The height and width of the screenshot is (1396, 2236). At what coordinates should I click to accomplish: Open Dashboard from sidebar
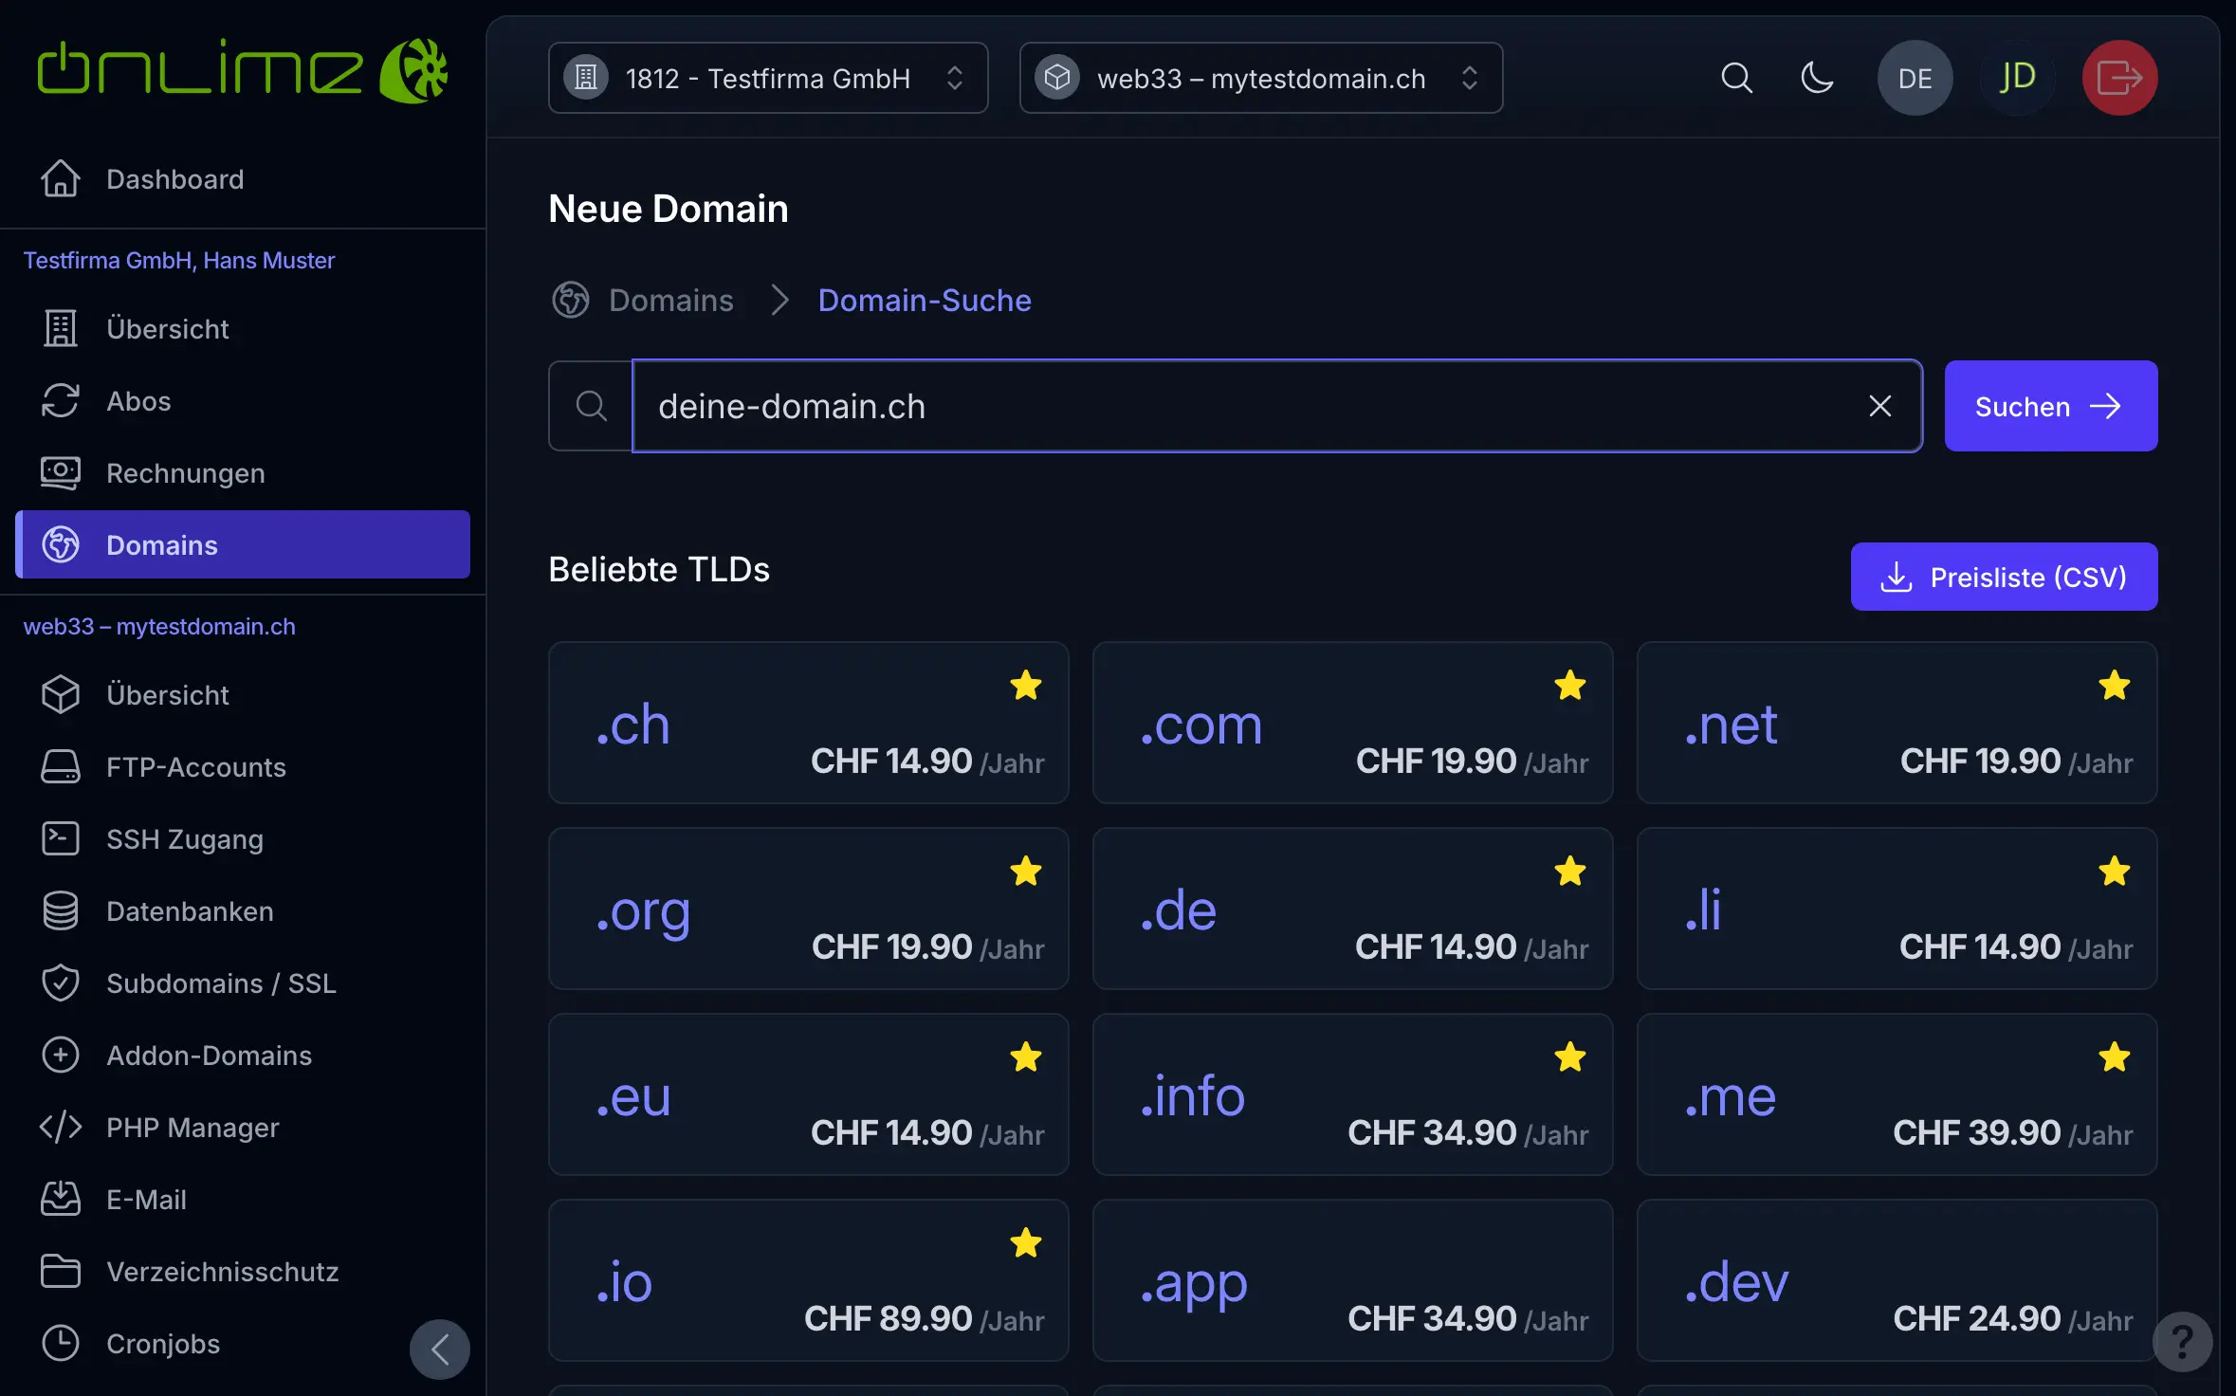[174, 179]
